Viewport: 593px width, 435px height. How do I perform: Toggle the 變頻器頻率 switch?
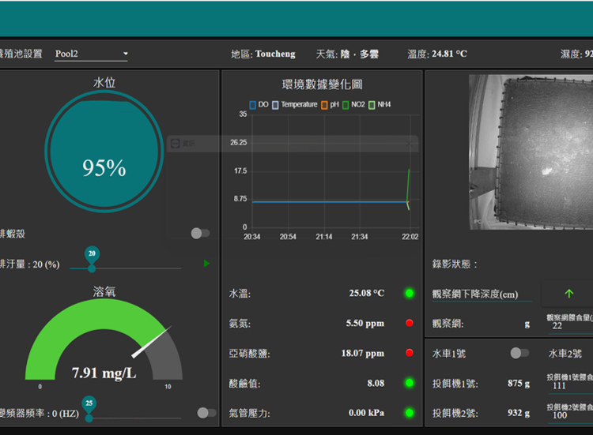click(206, 412)
